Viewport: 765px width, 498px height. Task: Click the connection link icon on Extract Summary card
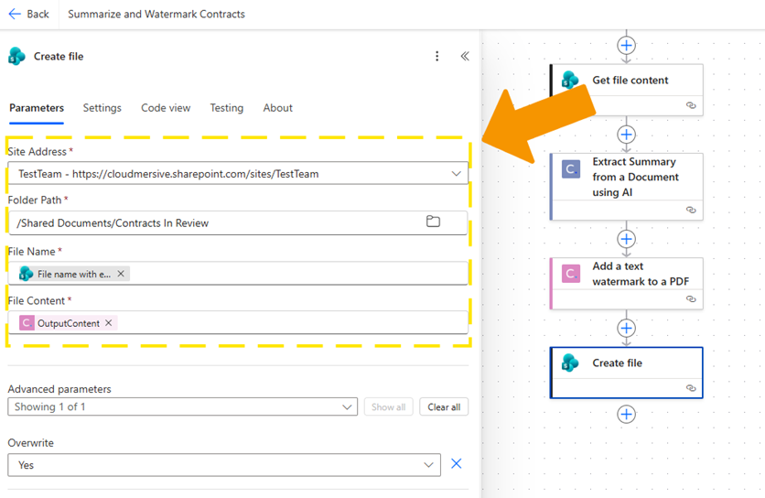click(x=691, y=210)
